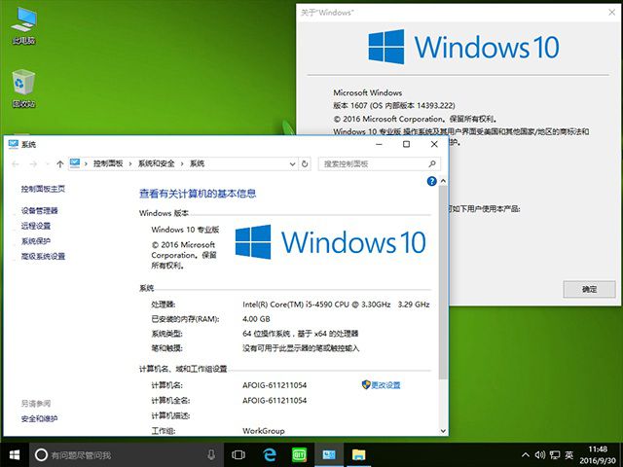
Task: Expand the chevron after 控制面板 breadcrumb
Action: click(130, 163)
